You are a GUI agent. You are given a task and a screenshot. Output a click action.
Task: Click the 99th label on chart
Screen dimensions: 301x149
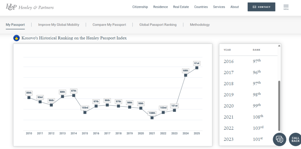pyautogui.click(x=141, y=104)
